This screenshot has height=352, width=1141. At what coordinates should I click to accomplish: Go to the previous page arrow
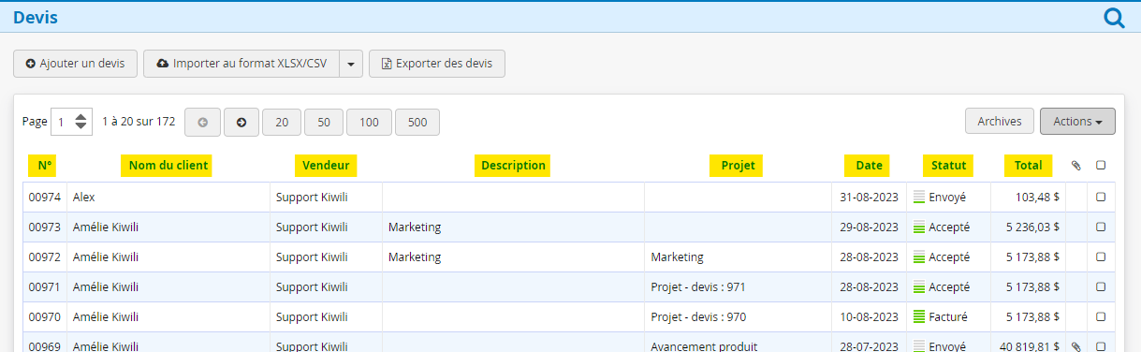click(202, 122)
